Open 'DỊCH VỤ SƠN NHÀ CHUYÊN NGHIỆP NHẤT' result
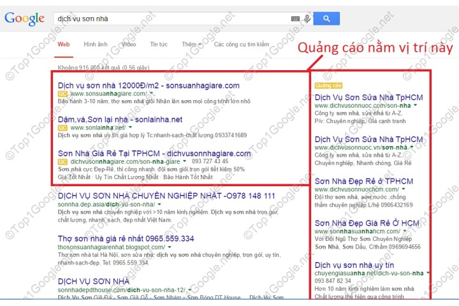 (x=166, y=196)
